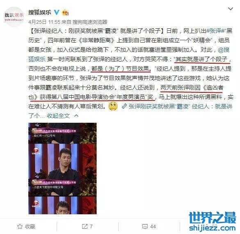Click the comment icon showing 44

pyautogui.click(x=145, y=227)
